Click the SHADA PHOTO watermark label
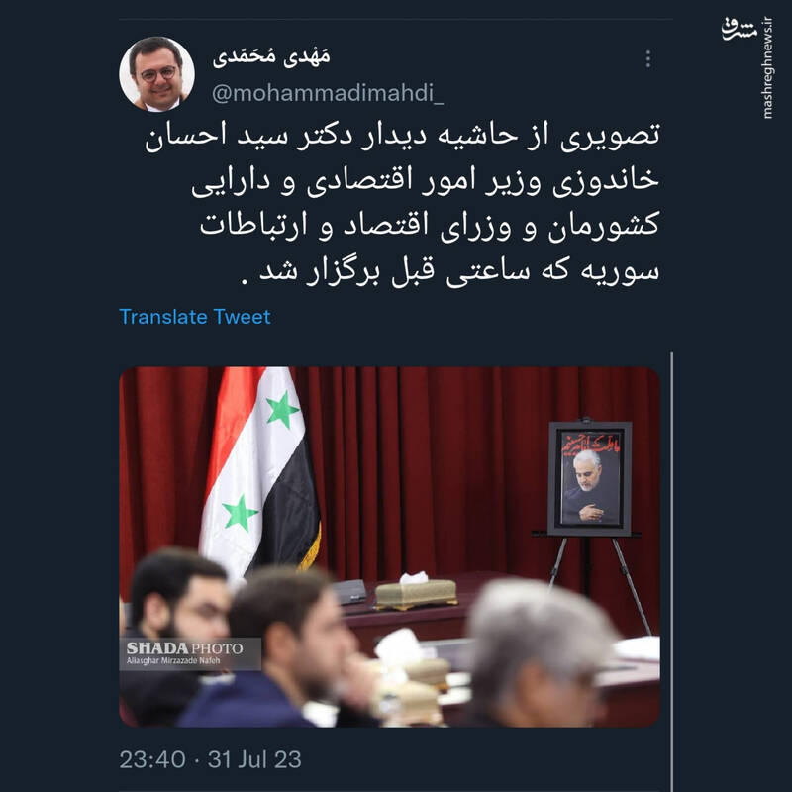 184,648
